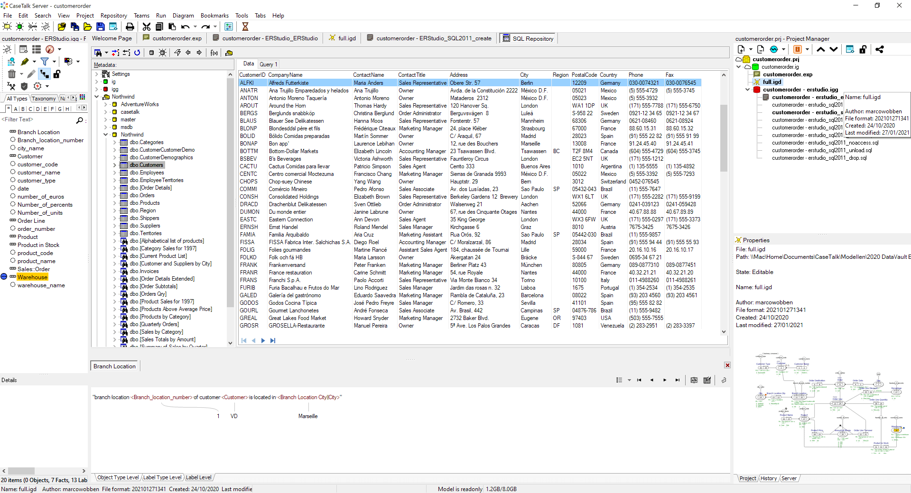
Task: Click the Save icon in the main toolbar
Action: pos(100,27)
